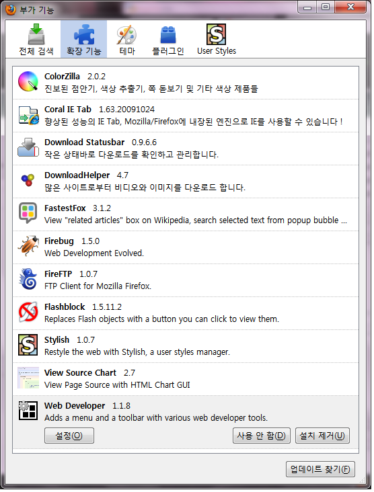The height and width of the screenshot is (492, 374).
Task: Select the Web Developer 1.1.8 name
Action: coord(87,406)
